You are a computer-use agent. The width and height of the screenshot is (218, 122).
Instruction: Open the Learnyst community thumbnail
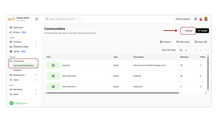tap(53, 65)
